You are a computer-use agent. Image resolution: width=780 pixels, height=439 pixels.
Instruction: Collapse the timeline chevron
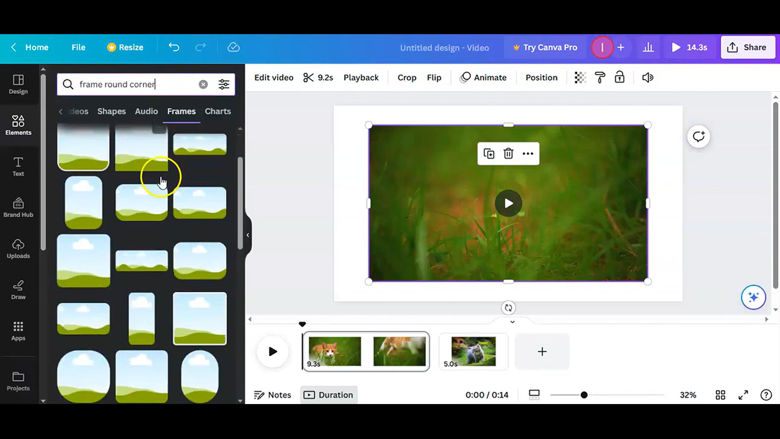pos(512,322)
